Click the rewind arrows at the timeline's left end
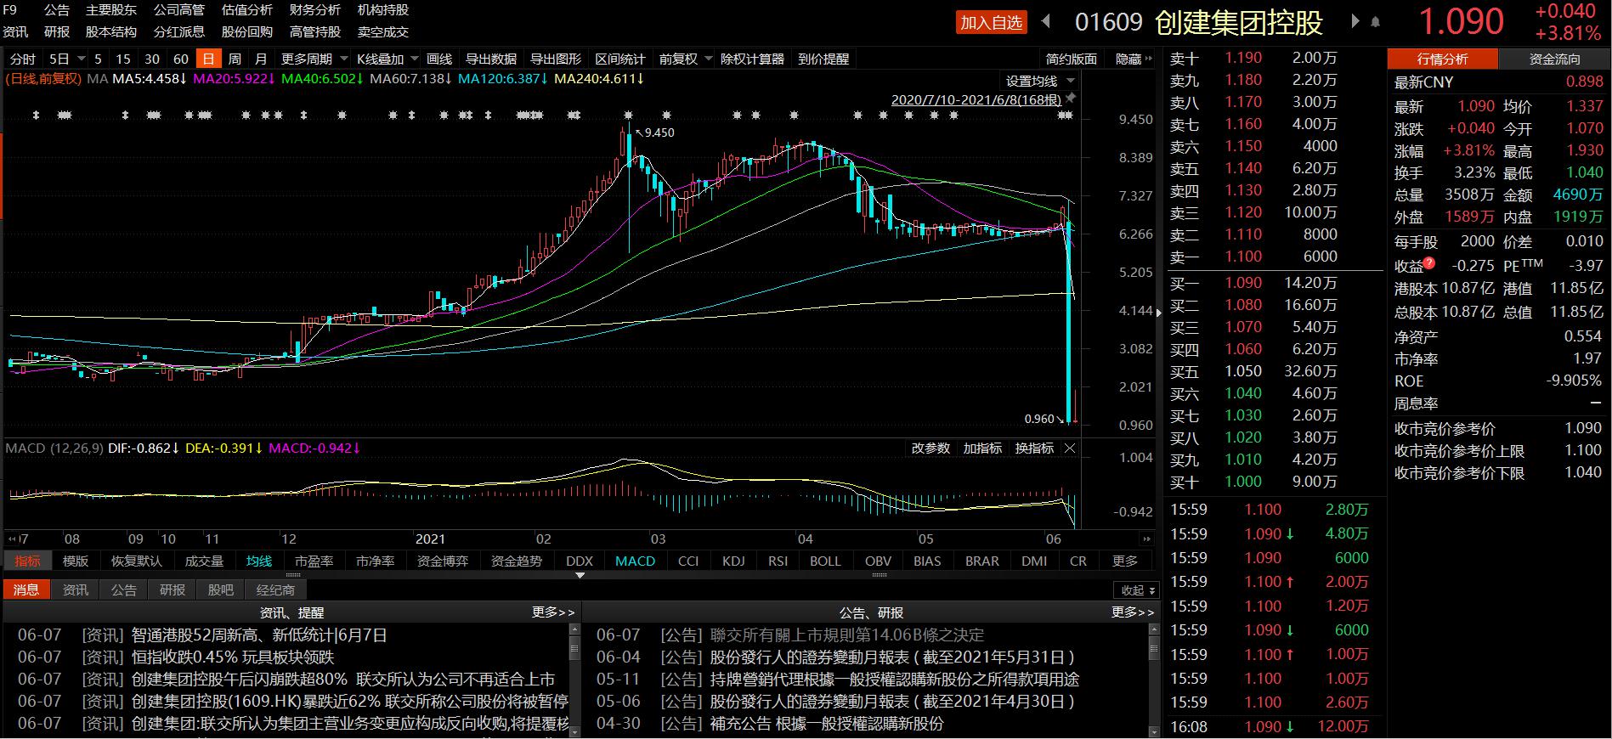This screenshot has height=739, width=1612. click(12, 539)
